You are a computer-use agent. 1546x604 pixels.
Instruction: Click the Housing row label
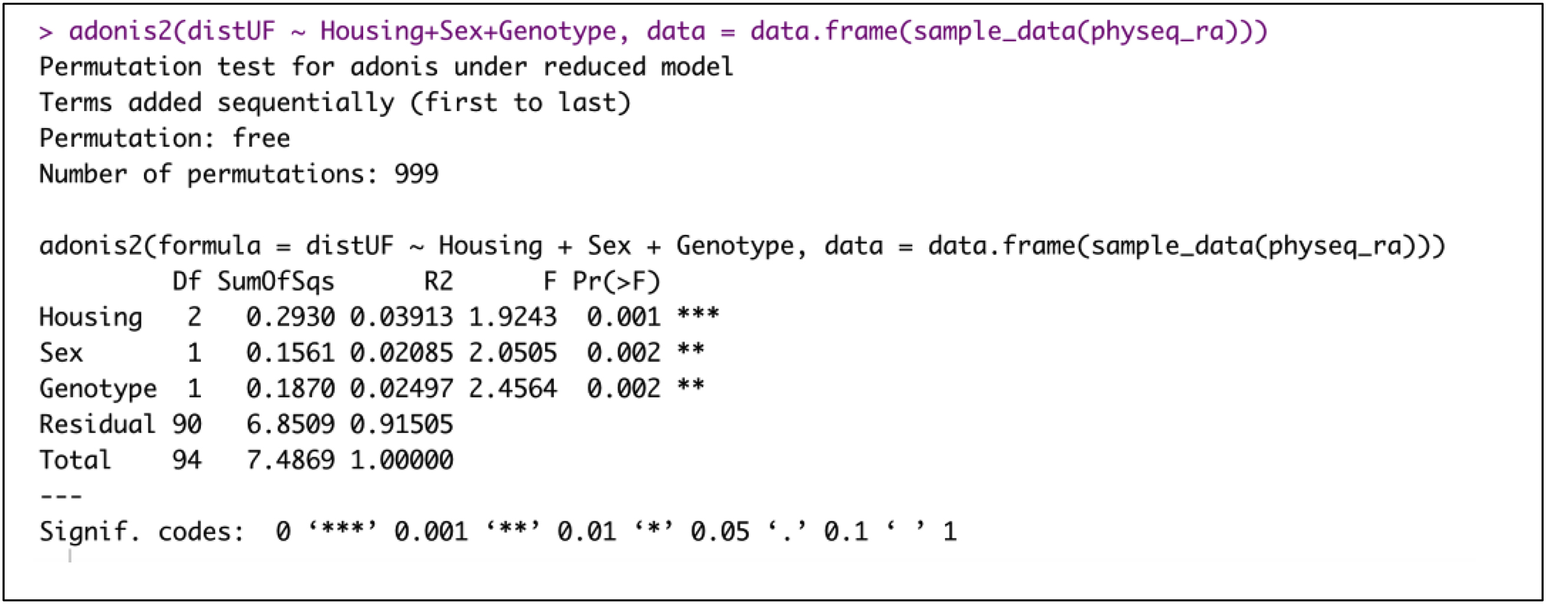[91, 317]
